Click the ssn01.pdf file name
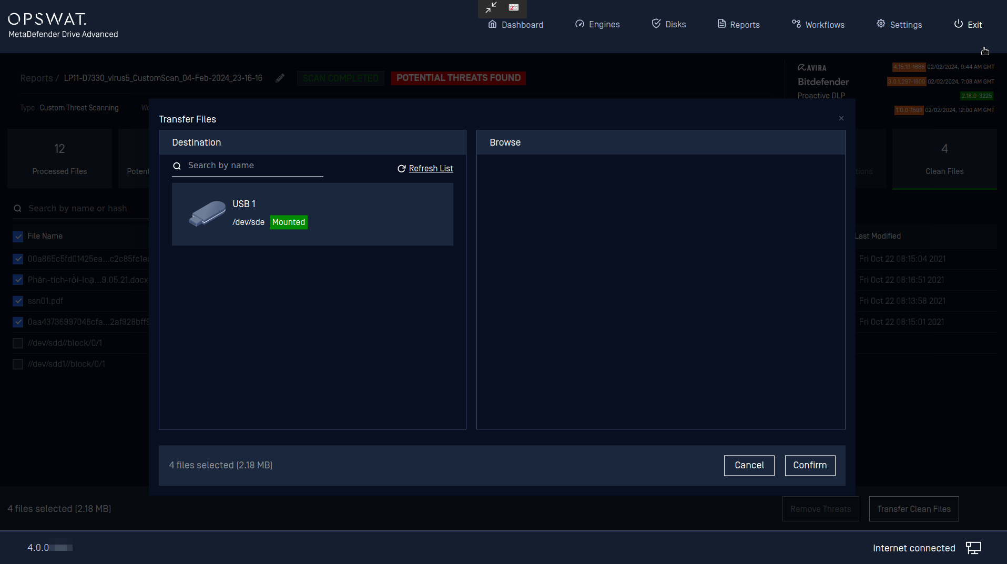The width and height of the screenshot is (1007, 564). coord(45,301)
